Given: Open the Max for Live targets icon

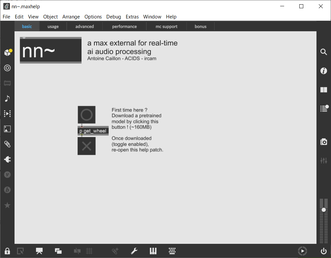Looking at the screenshot, I should [7, 68].
